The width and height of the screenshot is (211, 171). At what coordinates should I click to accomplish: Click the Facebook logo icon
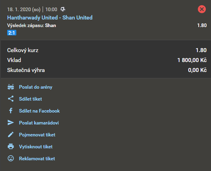point(11,111)
